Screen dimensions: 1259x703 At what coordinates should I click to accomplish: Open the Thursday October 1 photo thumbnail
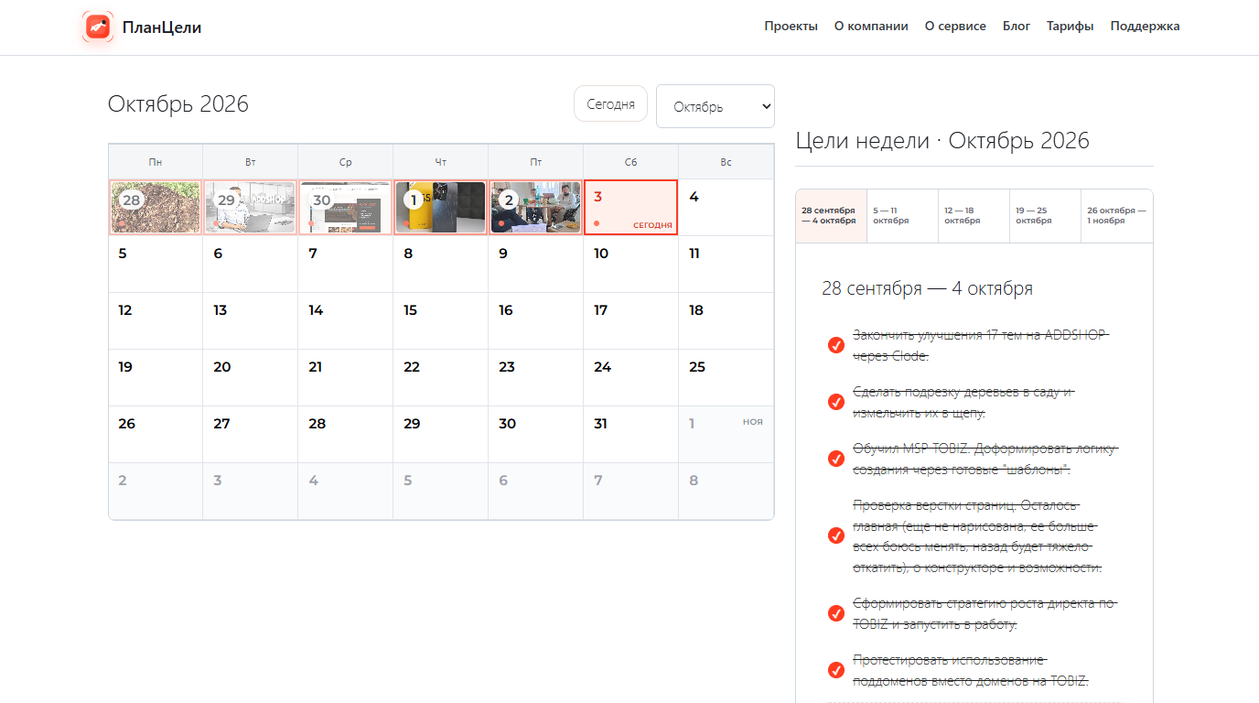pos(441,207)
